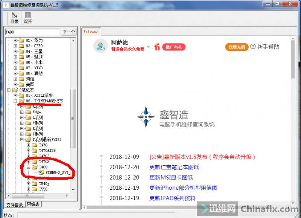Collapse the T系列最新(VIP) node

[x=22, y=140]
